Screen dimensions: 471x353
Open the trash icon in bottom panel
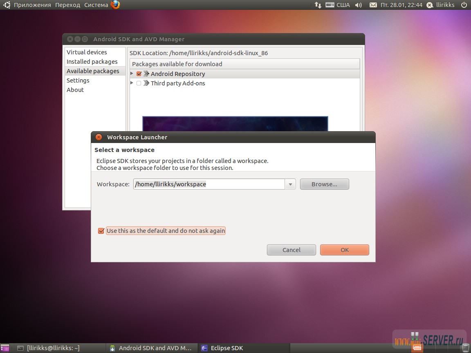coord(466,348)
